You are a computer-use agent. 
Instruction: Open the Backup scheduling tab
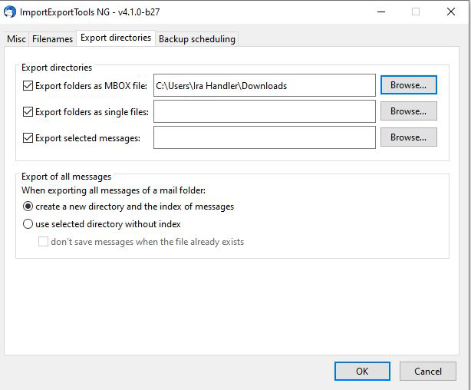pos(197,39)
